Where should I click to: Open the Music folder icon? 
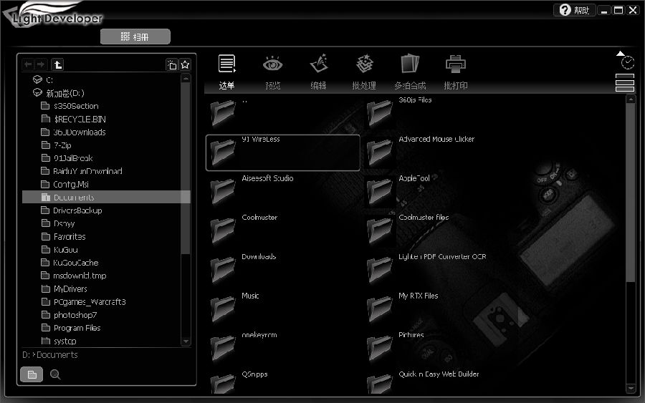click(223, 309)
